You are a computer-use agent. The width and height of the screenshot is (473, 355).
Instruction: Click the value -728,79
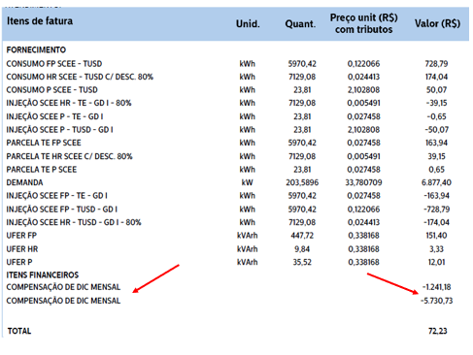point(436,210)
